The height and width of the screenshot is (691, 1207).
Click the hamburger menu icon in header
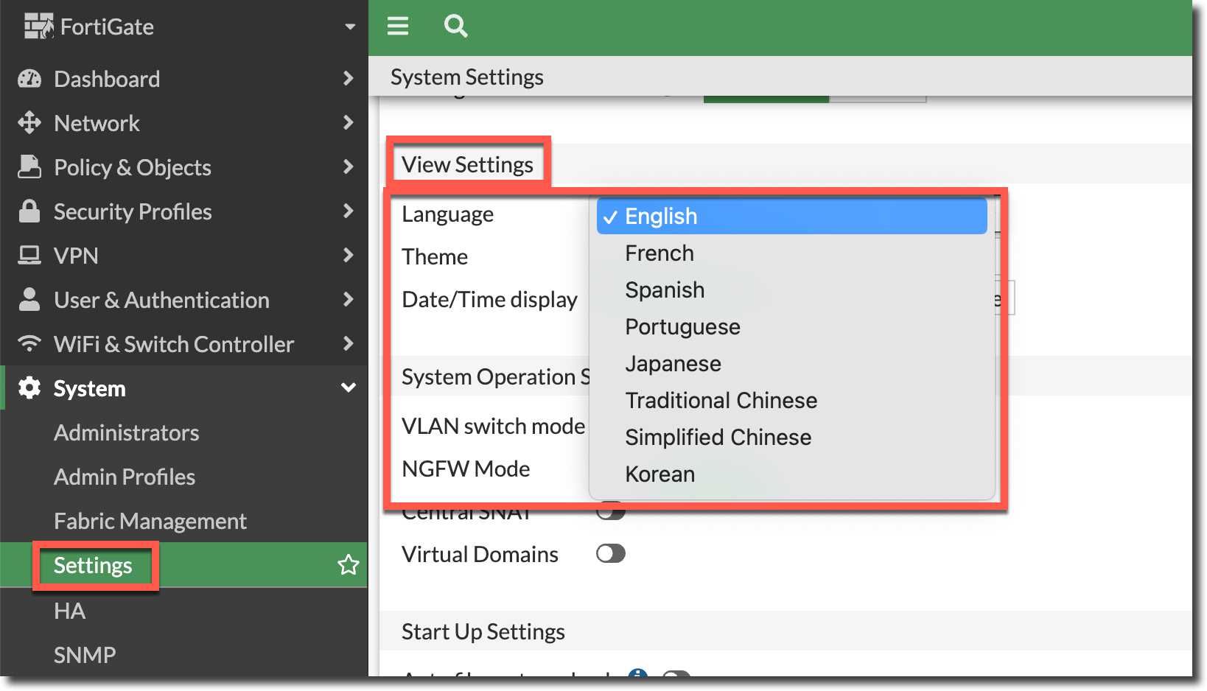pos(398,27)
